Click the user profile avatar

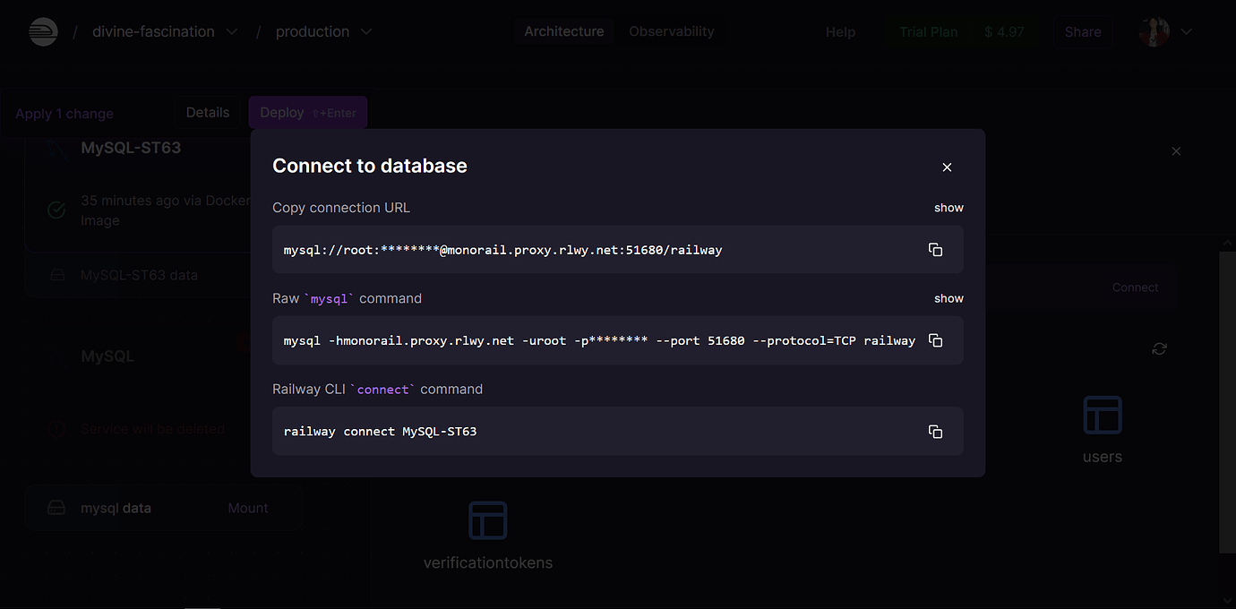1154,31
